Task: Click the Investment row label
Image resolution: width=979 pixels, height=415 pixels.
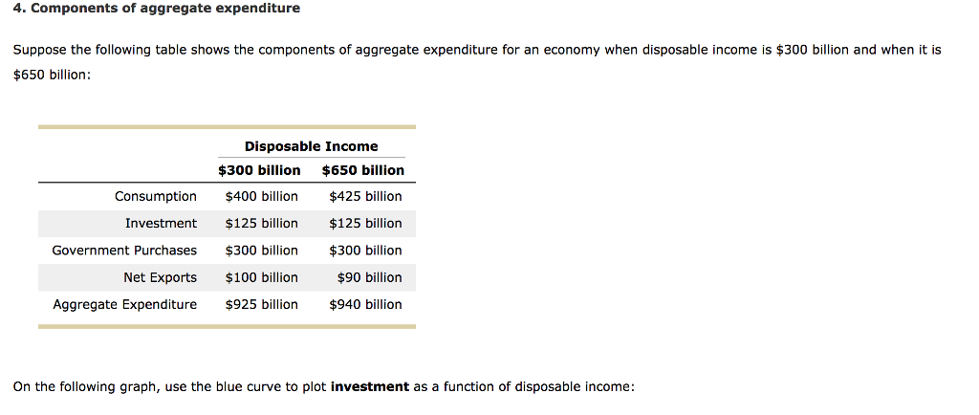Action: pyautogui.click(x=161, y=223)
